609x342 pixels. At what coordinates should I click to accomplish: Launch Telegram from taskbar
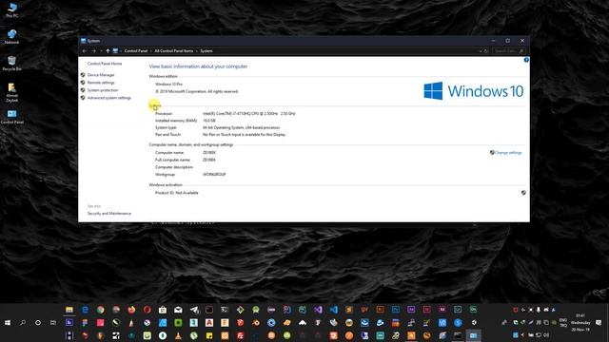(x=194, y=310)
